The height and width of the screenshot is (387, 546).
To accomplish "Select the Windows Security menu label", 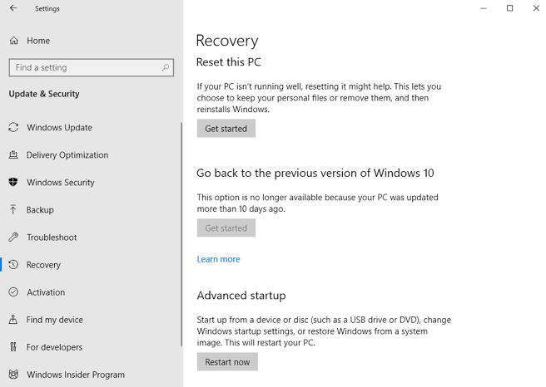I will tap(60, 183).
